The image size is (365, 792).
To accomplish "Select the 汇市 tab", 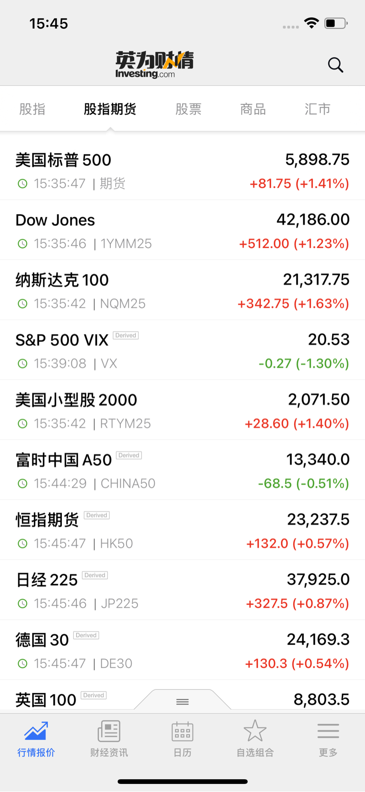I will click(x=317, y=109).
